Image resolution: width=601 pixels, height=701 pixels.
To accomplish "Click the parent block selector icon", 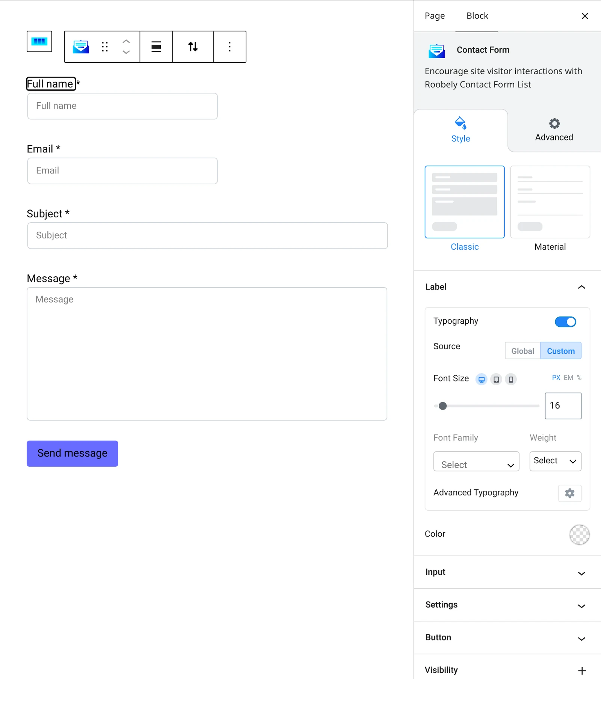I will (39, 41).
